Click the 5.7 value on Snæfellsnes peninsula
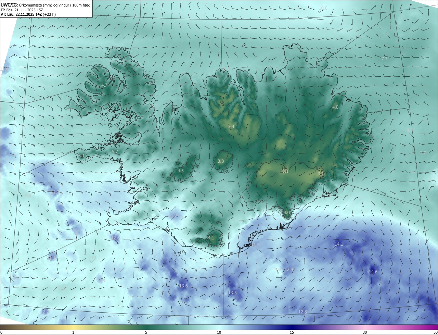The height and width of the screenshot is (335, 438). [x=115, y=151]
